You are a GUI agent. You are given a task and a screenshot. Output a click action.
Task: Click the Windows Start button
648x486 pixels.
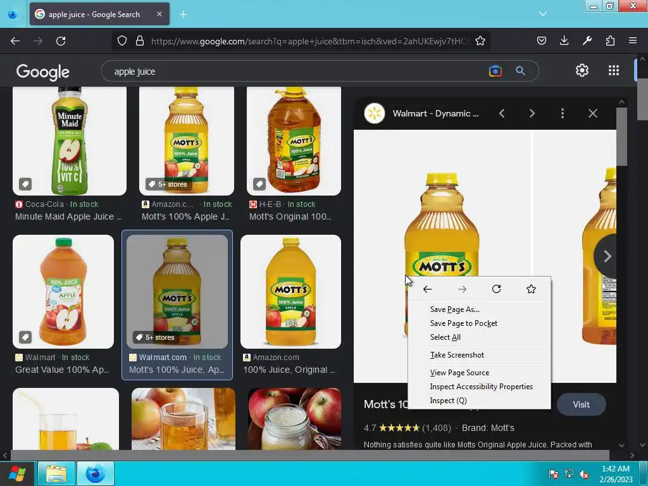click(16, 473)
